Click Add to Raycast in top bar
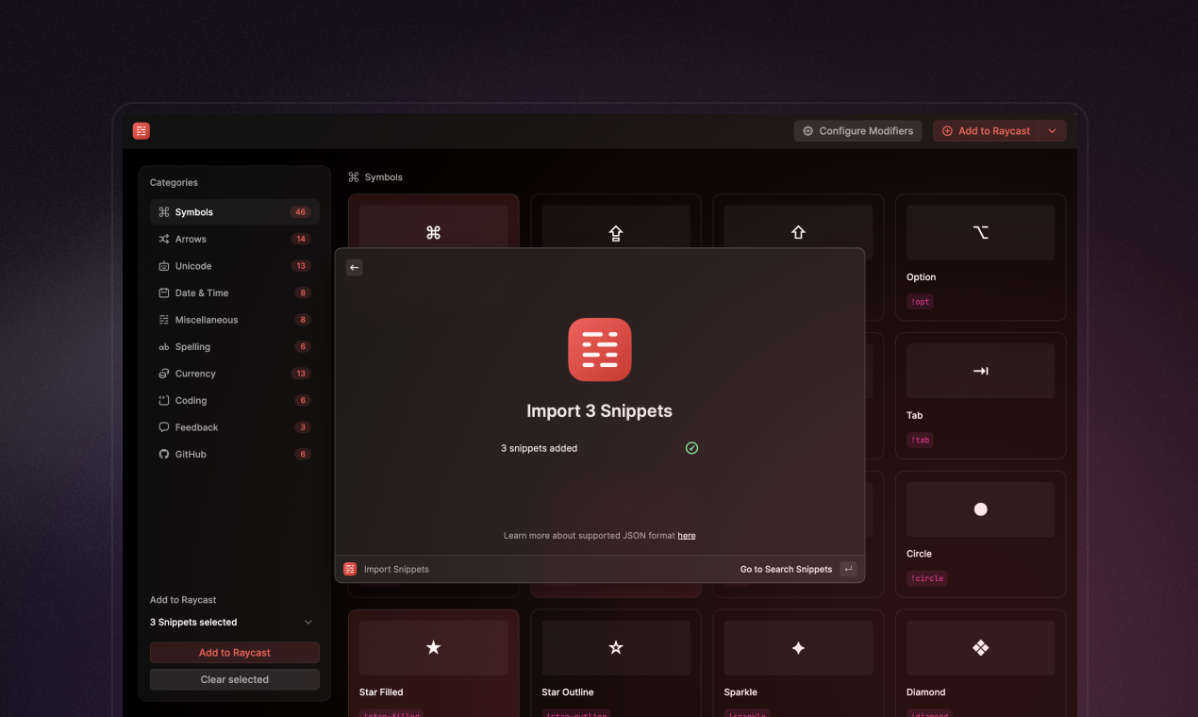Screen dimensions: 1198x717 (986, 131)
